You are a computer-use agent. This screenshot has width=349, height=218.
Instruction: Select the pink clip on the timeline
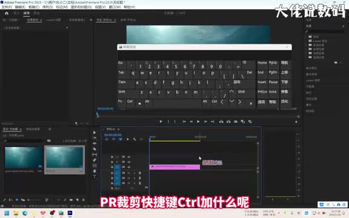174,167
